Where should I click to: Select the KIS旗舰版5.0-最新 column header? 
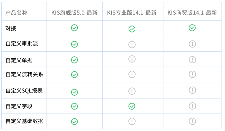75,13
